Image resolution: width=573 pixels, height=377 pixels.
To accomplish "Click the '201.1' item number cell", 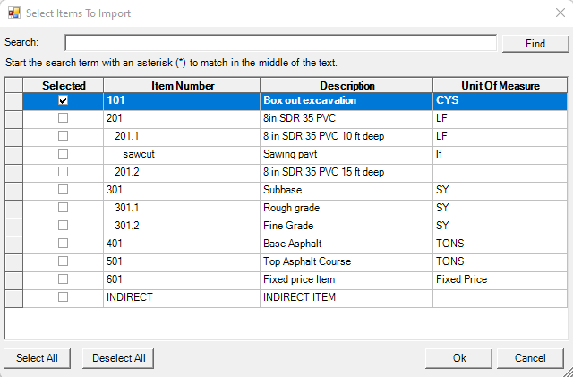I will 182,137.
